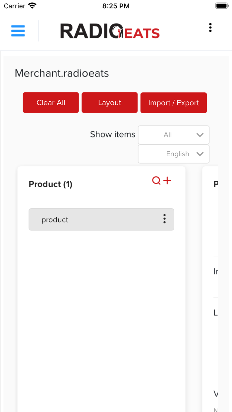Add a new product with plus icon
Viewport: 232px width, 412px height.
(167, 180)
